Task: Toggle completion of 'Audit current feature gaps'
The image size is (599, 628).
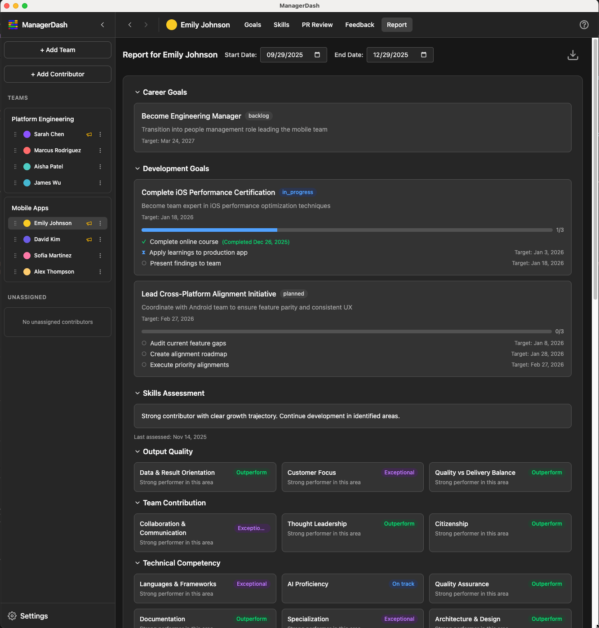Action: pos(144,343)
